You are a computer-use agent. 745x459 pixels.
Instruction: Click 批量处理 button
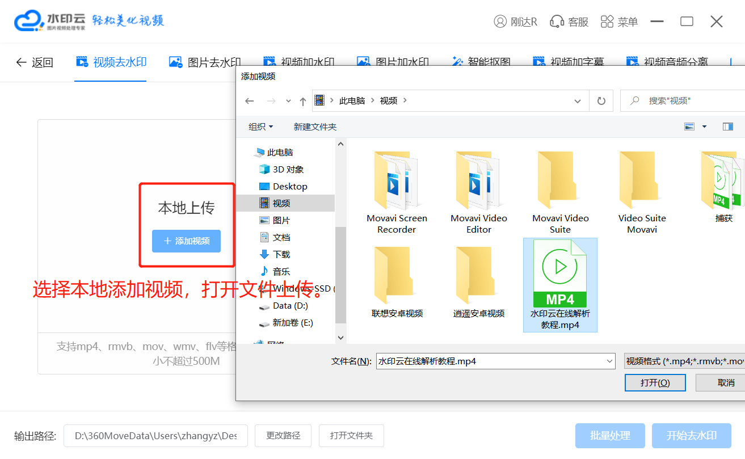click(x=610, y=436)
